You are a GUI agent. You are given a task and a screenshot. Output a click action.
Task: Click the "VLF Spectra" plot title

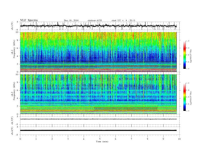click(x=29, y=20)
